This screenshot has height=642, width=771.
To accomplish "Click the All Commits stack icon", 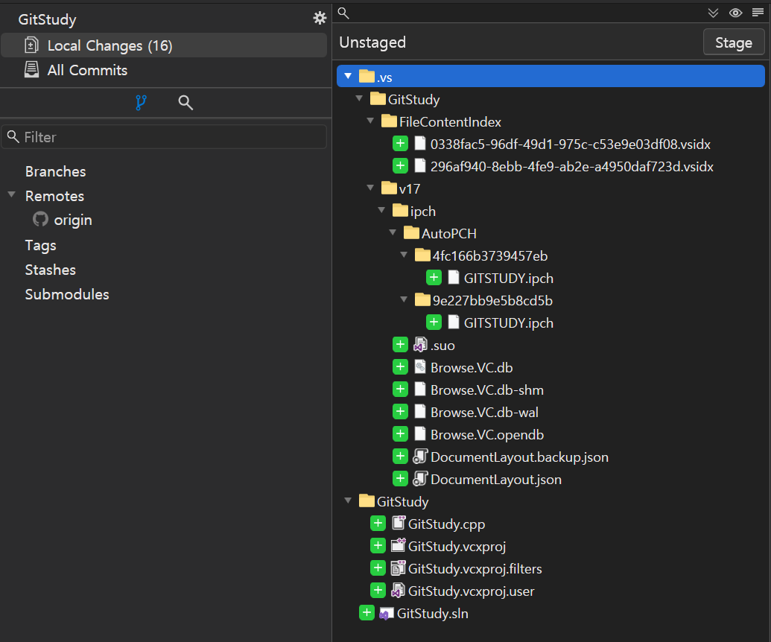I will point(31,69).
